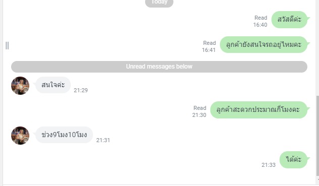Open the avatar beside สนใจค่ะ message
The image size is (319, 186).
20,86
